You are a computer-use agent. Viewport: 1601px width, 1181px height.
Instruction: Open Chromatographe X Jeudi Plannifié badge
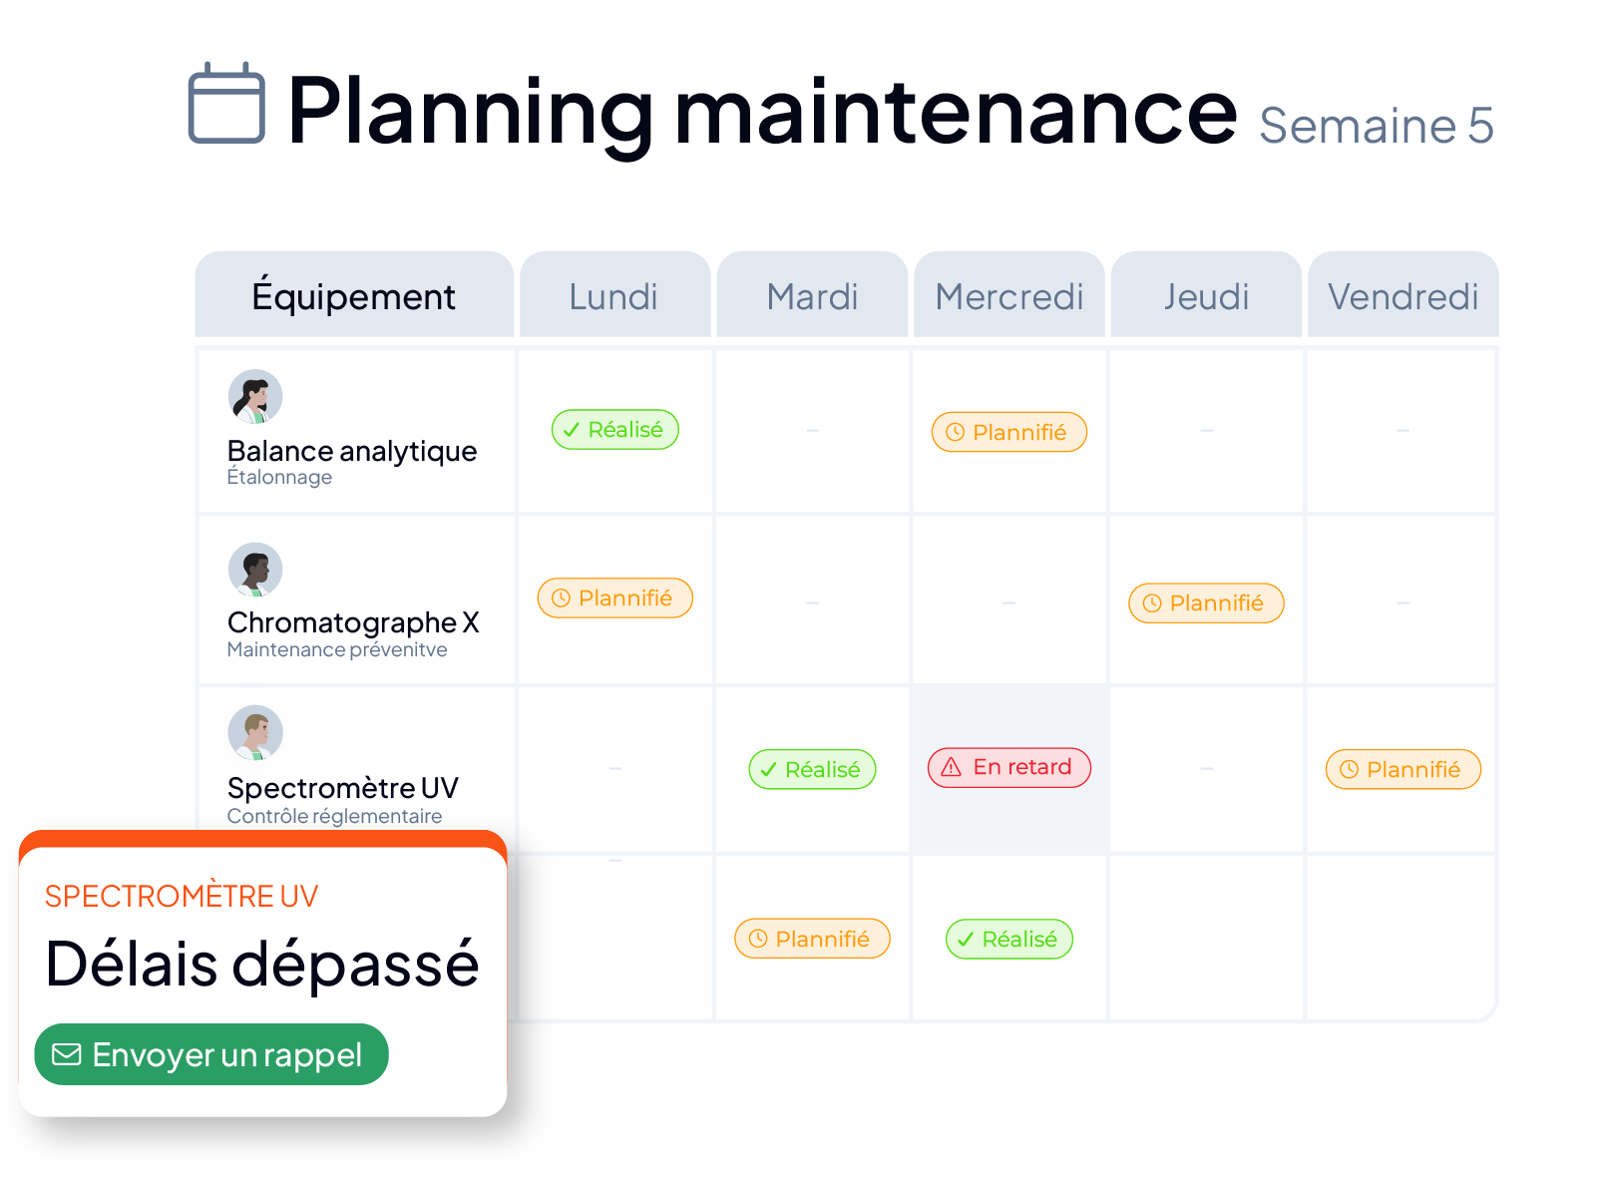(1206, 603)
